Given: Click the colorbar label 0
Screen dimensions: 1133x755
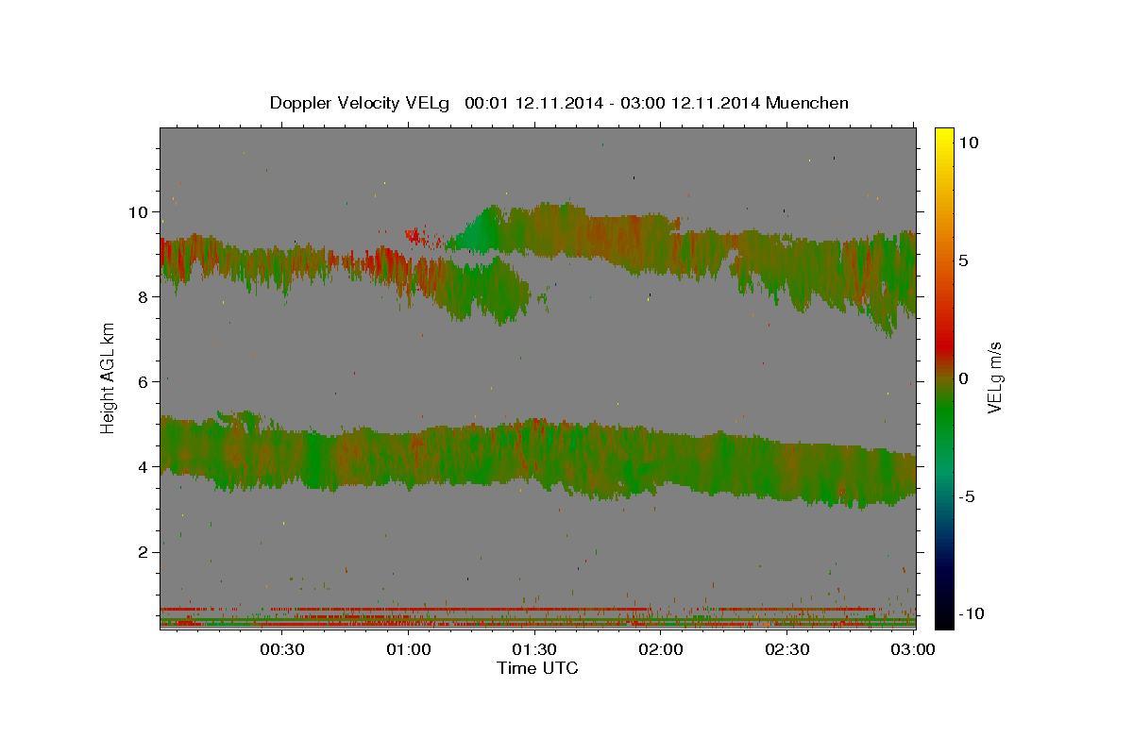Looking at the screenshot, I should (x=963, y=378).
